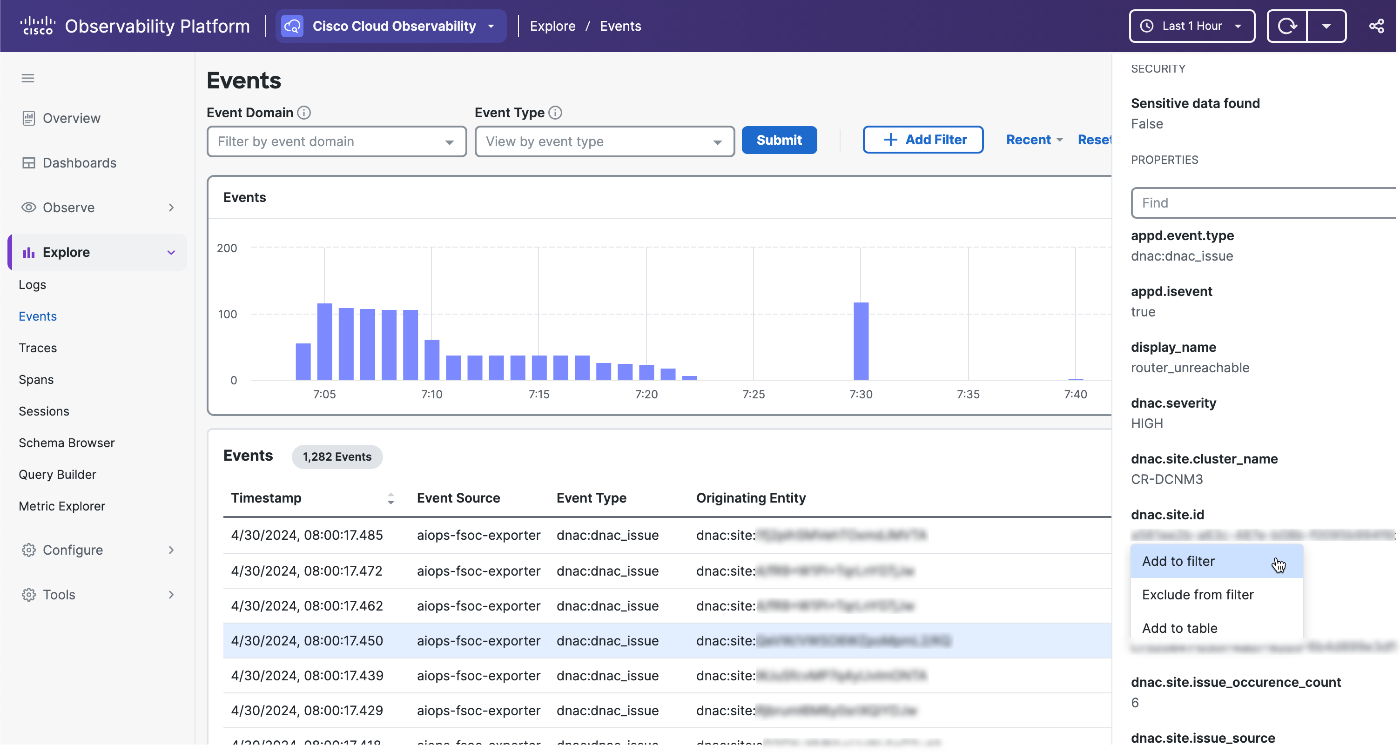This screenshot has width=1400, height=752.
Task: Click the Originating Entity column header
Action: point(751,498)
